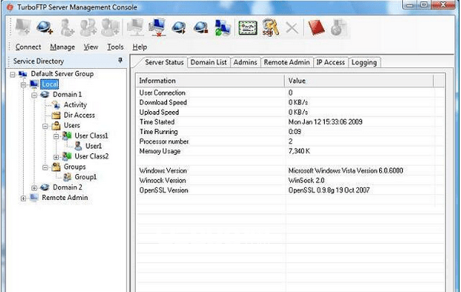Viewport: 461px width, 292px height.
Task: Click the Dir Access folder icon
Action: (56, 115)
